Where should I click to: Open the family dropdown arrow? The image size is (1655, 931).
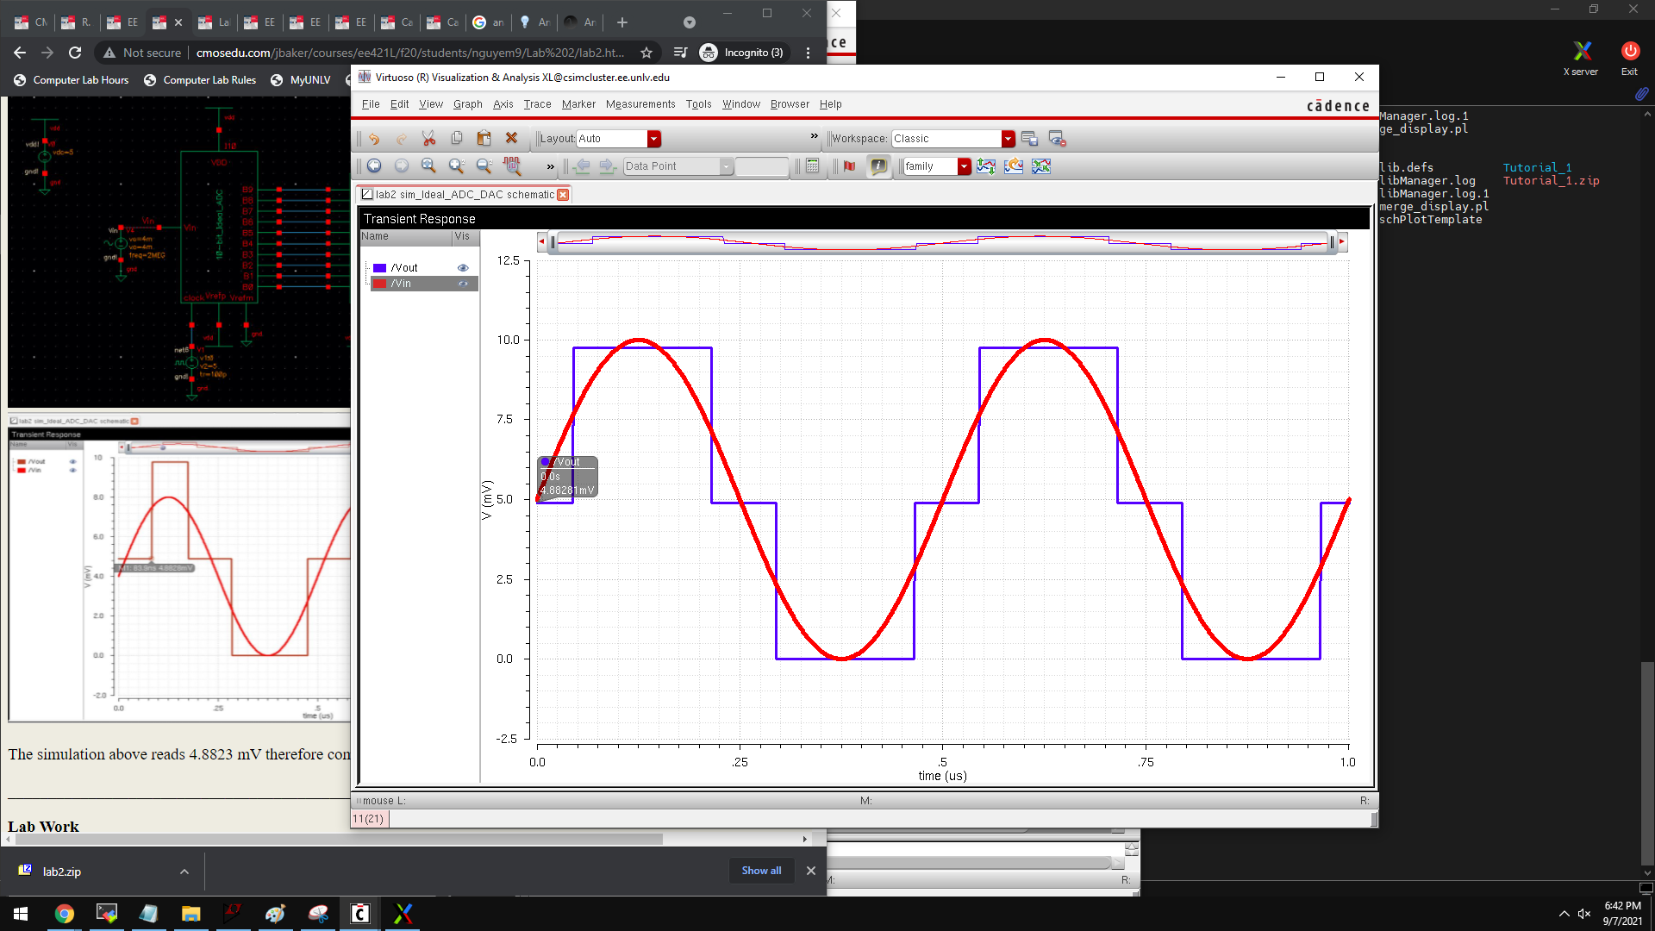pos(964,166)
